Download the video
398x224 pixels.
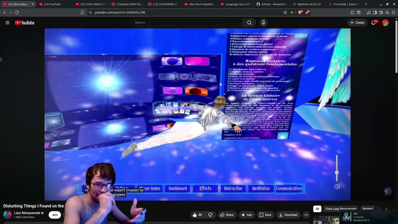[288, 215]
